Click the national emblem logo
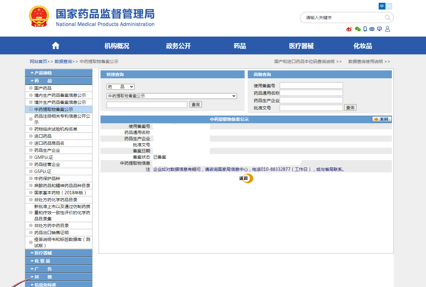The height and width of the screenshot is (287, 426). (39, 16)
